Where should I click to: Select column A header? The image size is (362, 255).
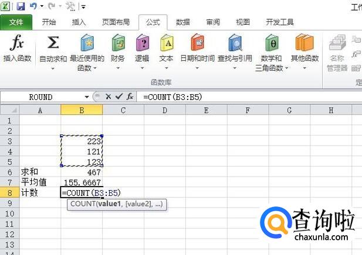(40, 110)
